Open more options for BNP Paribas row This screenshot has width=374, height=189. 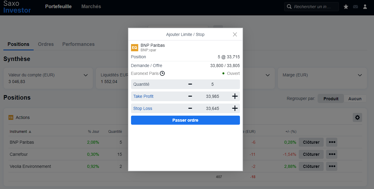click(x=332, y=142)
